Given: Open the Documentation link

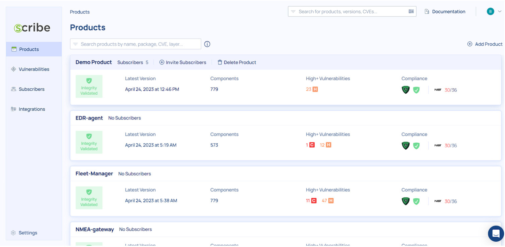Looking at the screenshot, I should click(445, 11).
